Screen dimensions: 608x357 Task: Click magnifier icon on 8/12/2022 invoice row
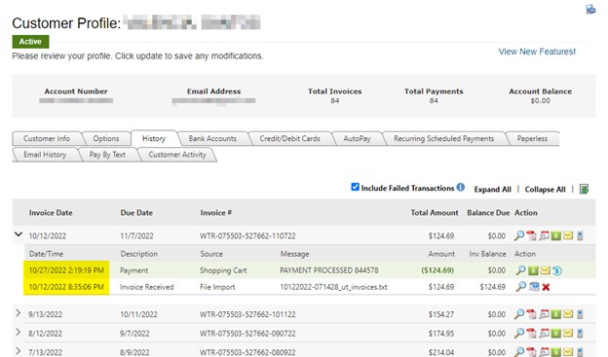point(518,333)
